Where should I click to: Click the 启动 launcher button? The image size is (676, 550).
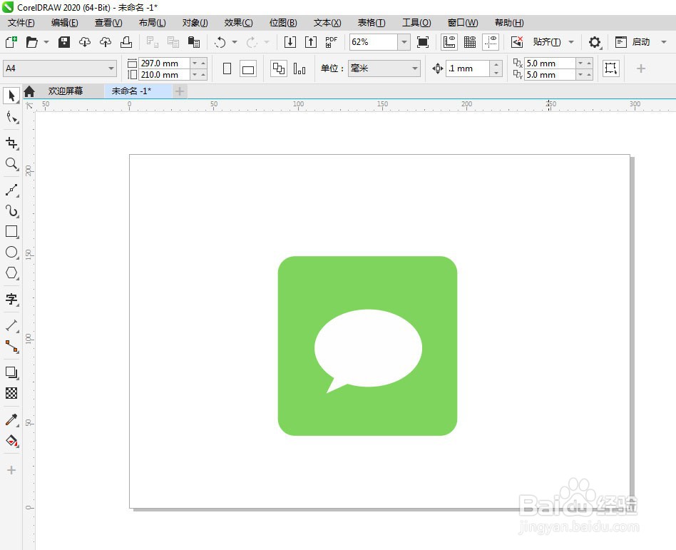[633, 42]
